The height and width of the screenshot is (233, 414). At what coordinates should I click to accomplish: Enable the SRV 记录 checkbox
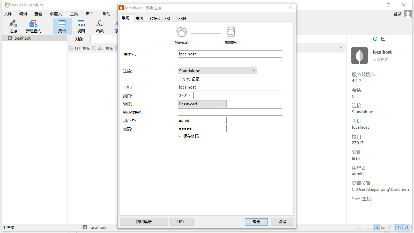click(x=180, y=79)
